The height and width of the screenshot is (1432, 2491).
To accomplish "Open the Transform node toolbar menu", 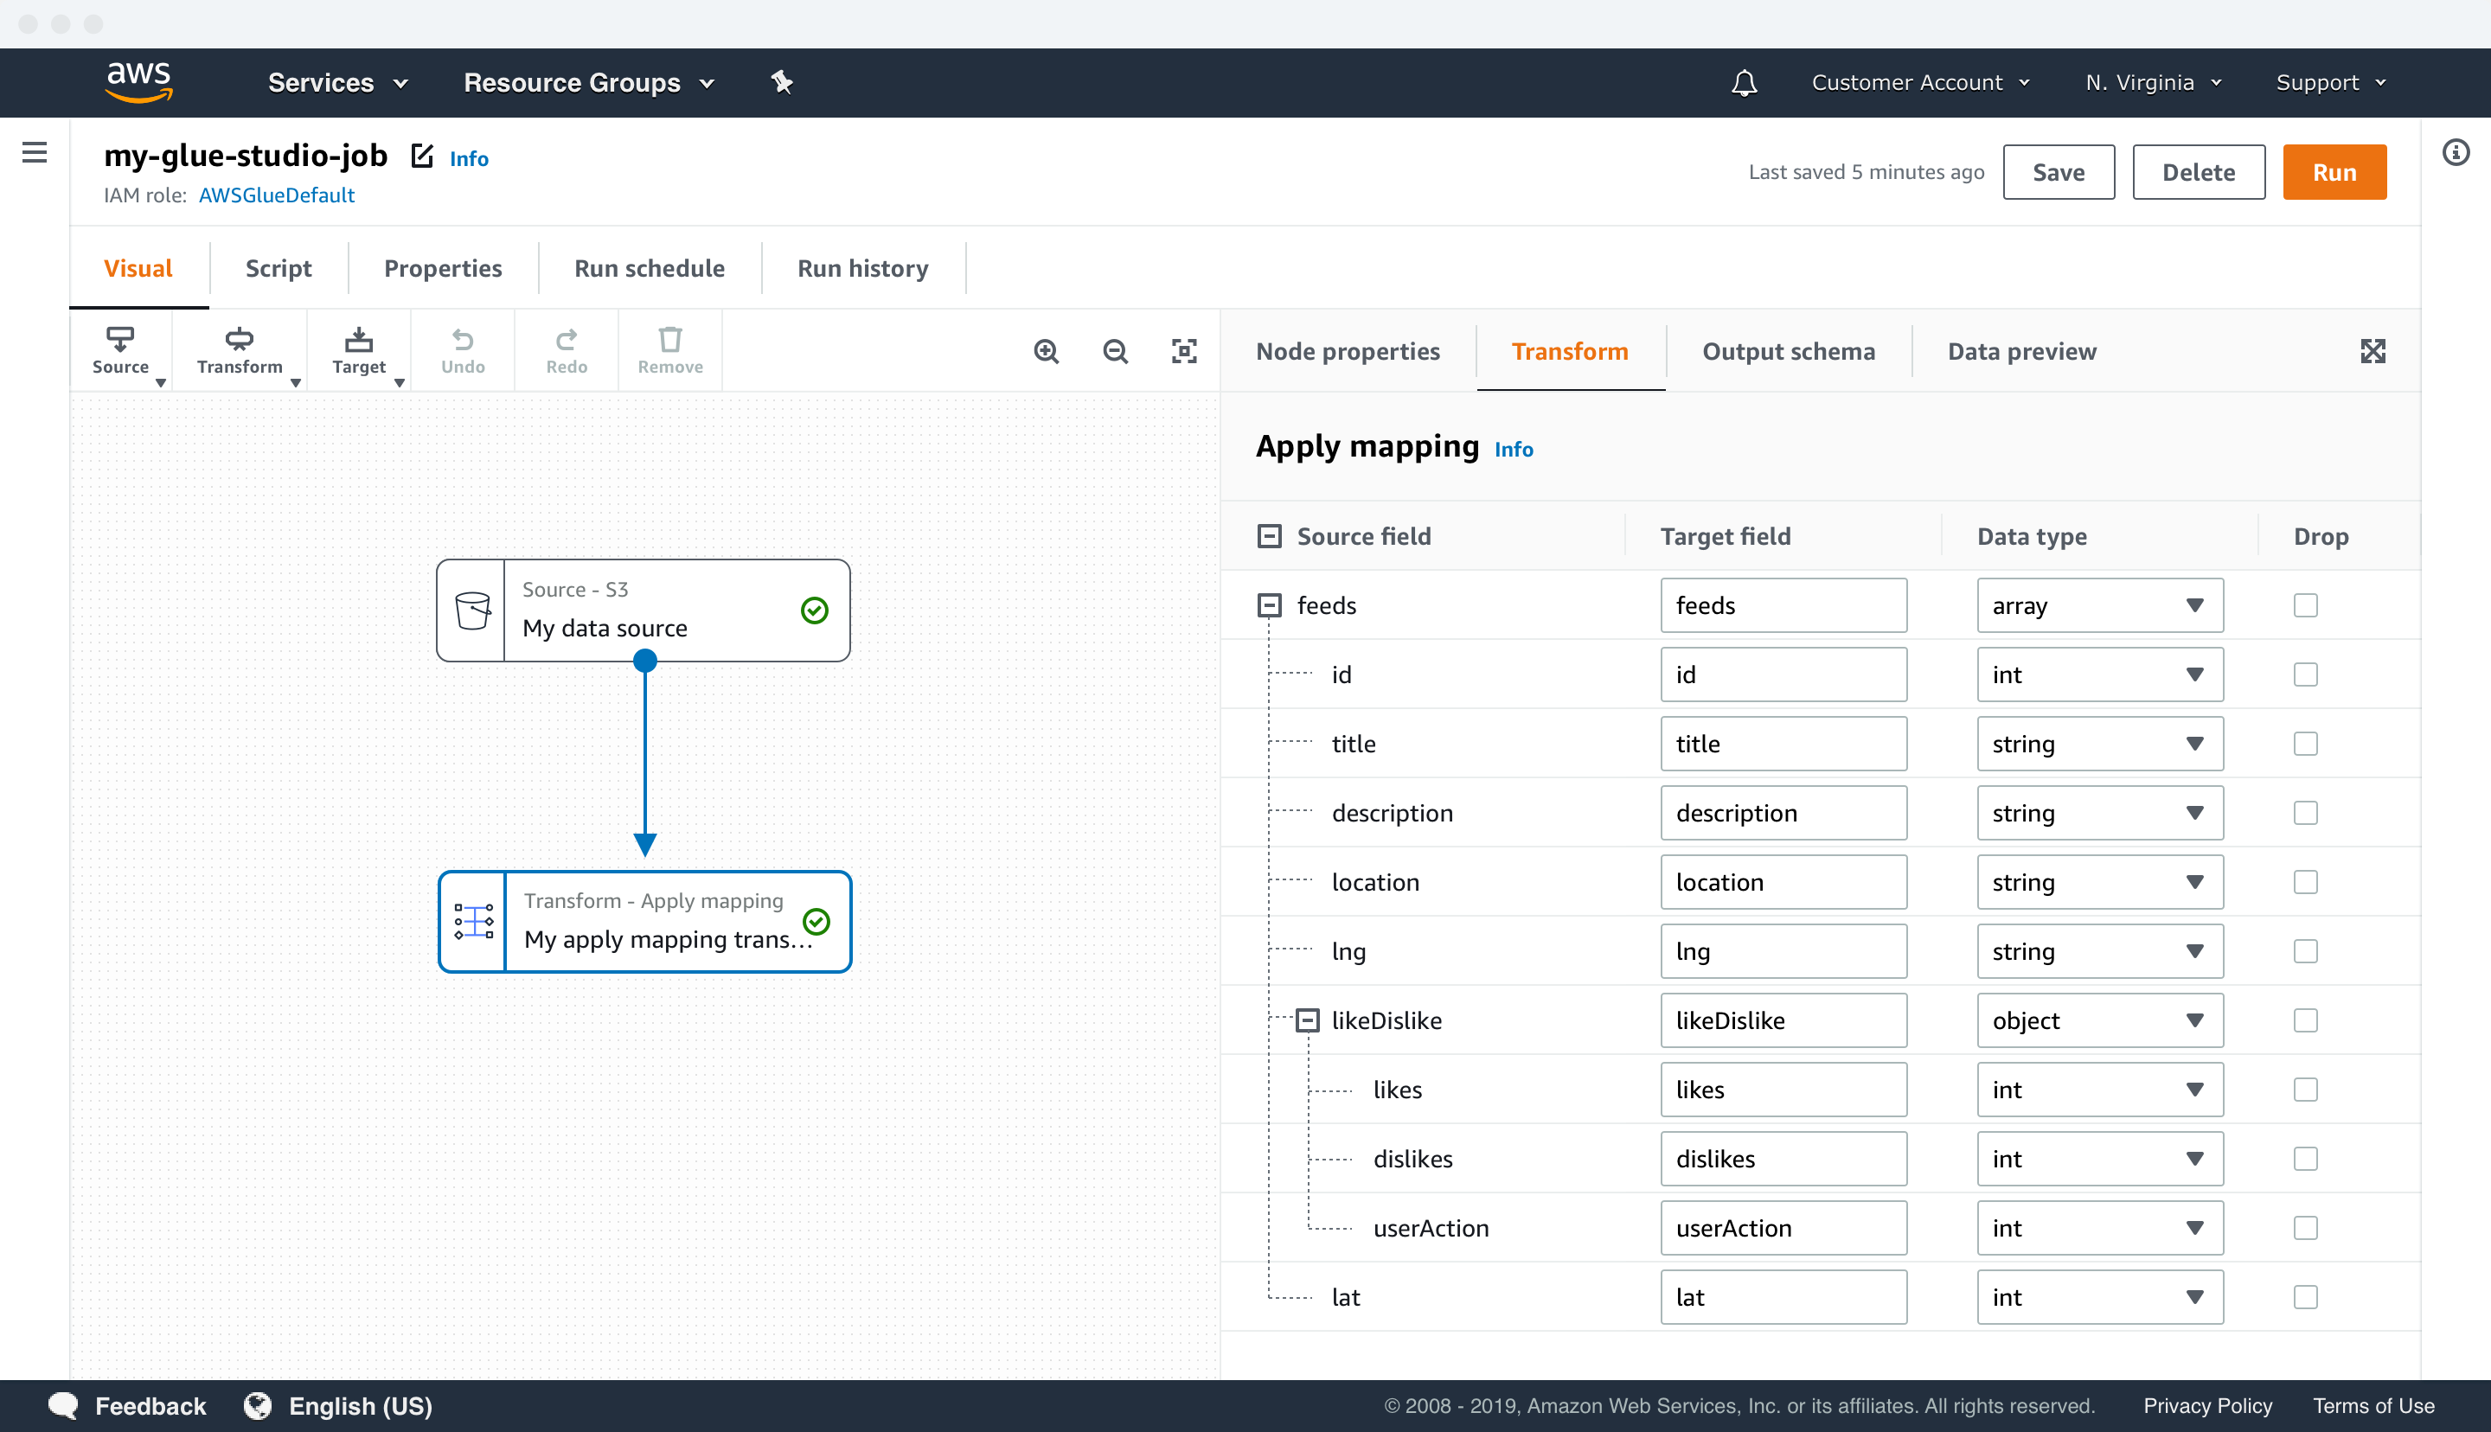I will (x=240, y=351).
